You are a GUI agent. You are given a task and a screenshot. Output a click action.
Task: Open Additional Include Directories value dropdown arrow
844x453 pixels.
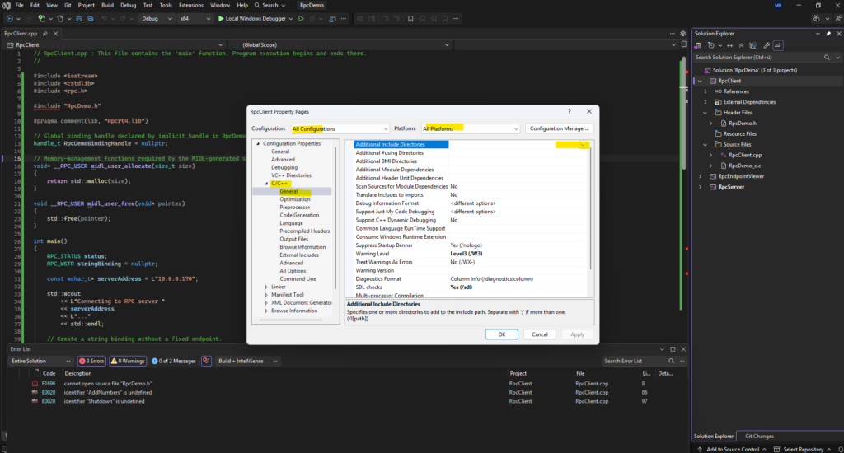[x=583, y=145]
